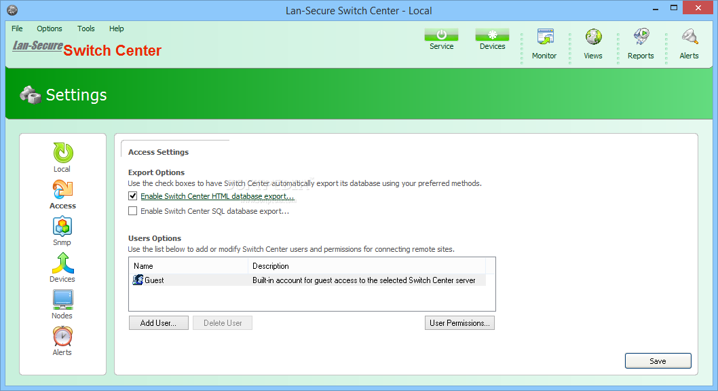Select the Access settings icon in sidebar
Image resolution: width=718 pixels, height=391 pixels.
click(62, 189)
